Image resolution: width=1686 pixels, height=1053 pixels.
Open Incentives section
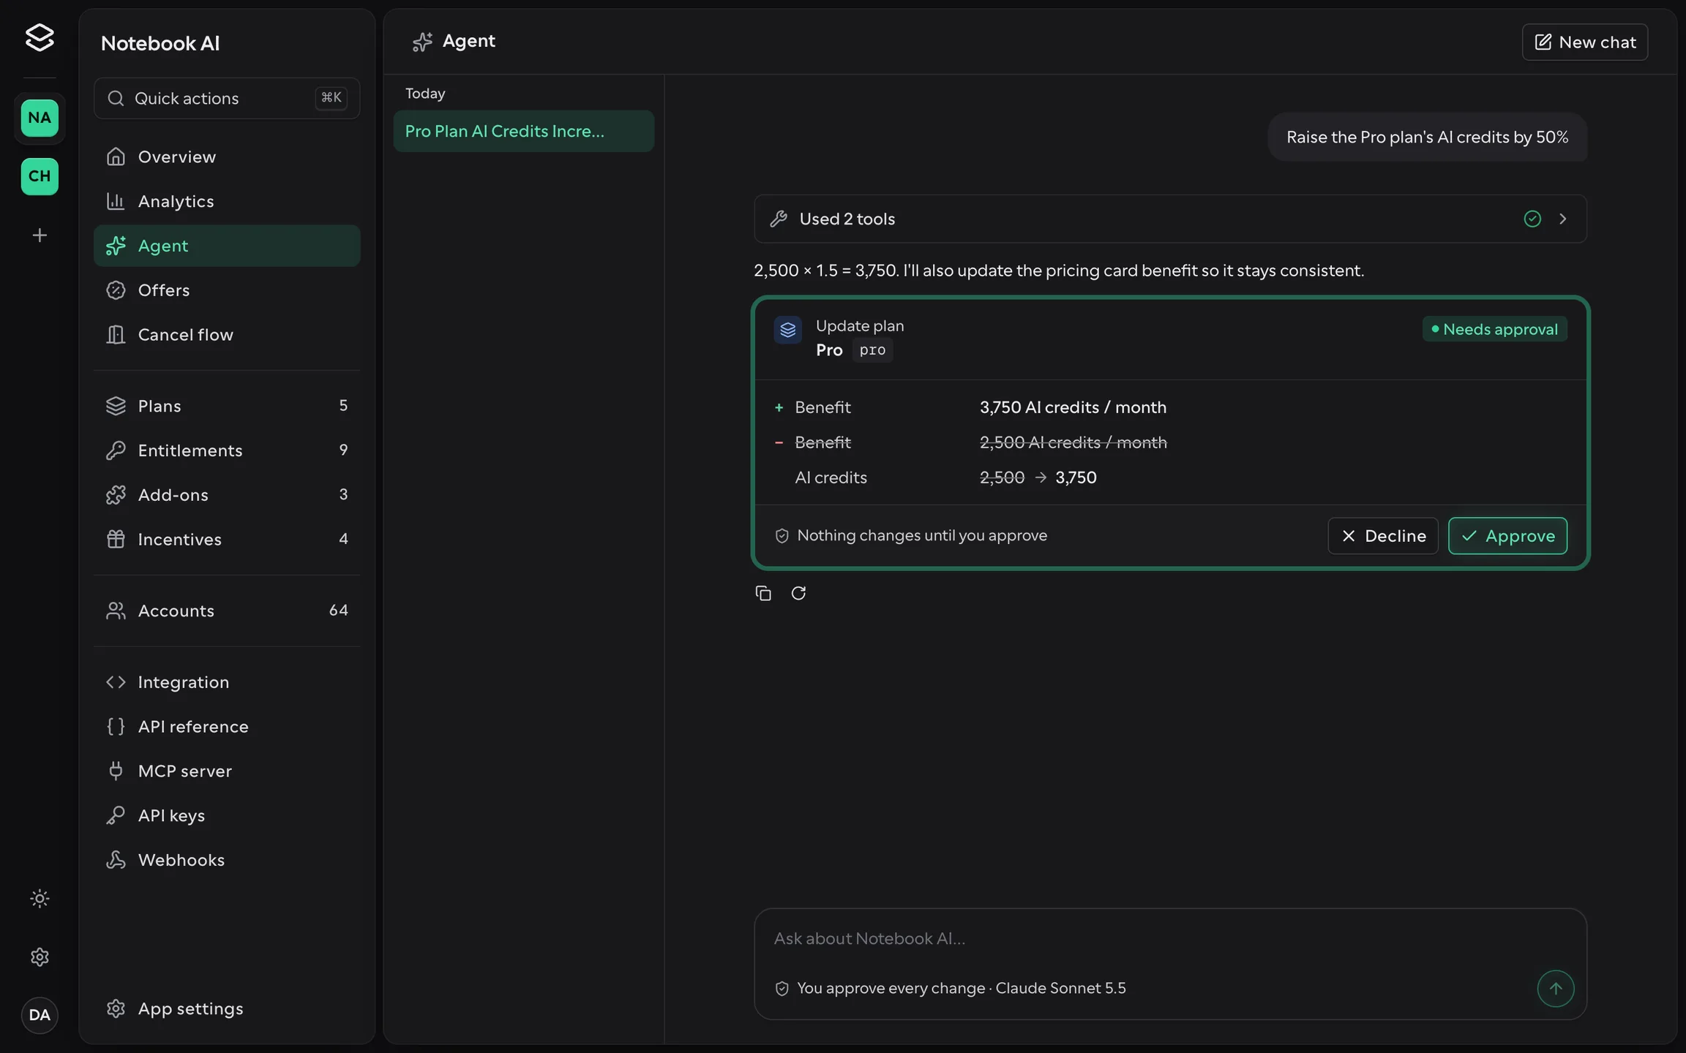pyautogui.click(x=227, y=540)
